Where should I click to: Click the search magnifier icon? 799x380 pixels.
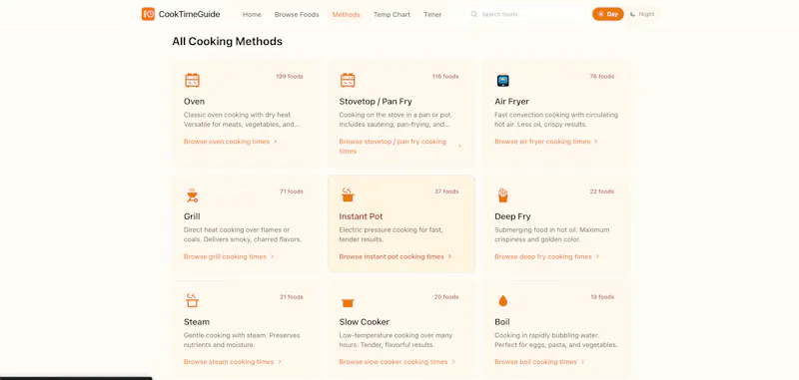coord(474,14)
